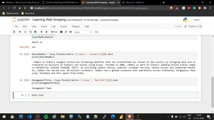This screenshot has height=120, width=214.
Task: Click the Trusted notebook indicator
Action: 178,26
